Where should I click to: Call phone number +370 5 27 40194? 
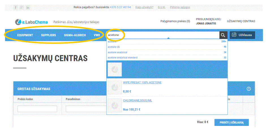[120, 7]
